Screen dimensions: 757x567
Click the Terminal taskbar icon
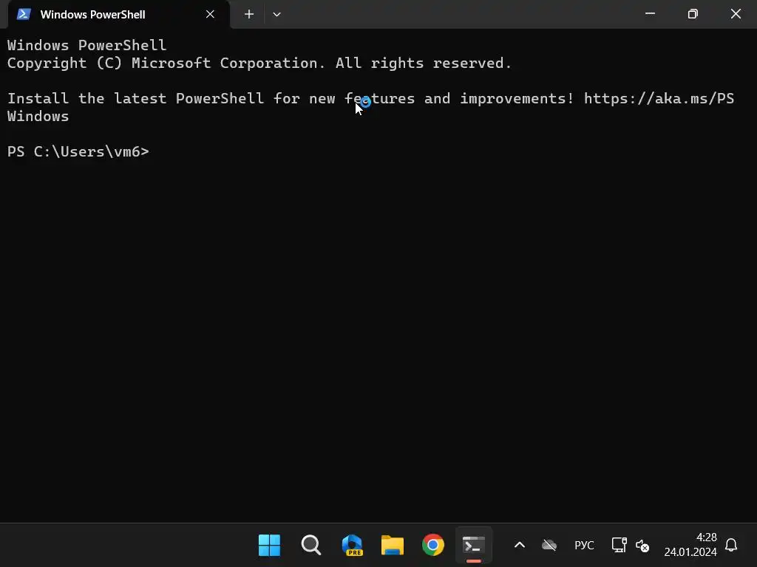tap(474, 546)
